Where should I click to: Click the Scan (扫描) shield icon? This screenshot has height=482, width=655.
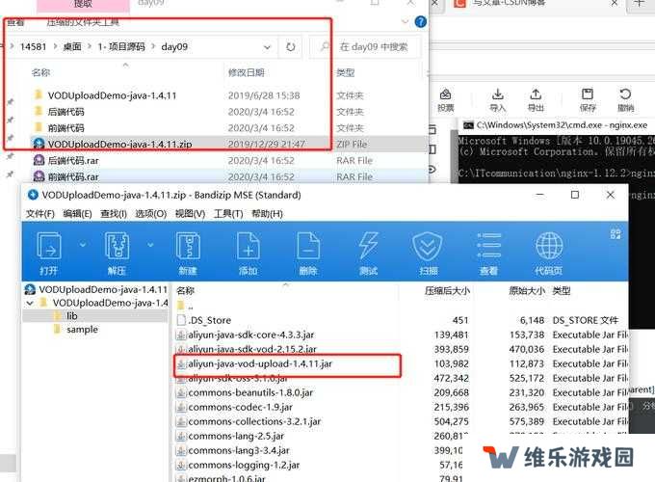click(428, 253)
